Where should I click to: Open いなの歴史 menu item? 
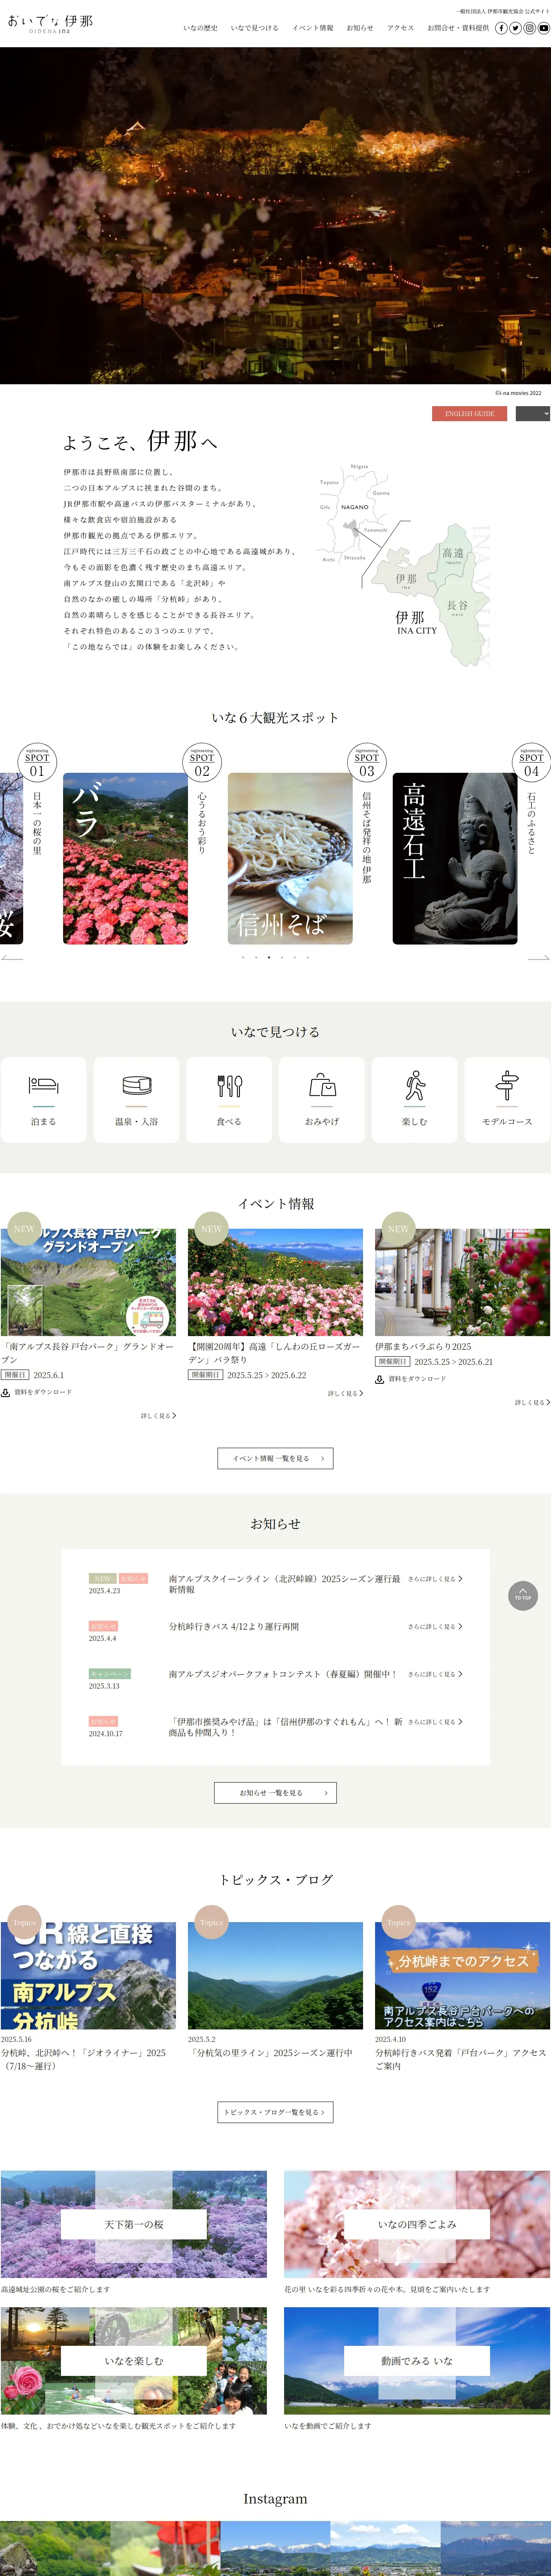pos(200,28)
